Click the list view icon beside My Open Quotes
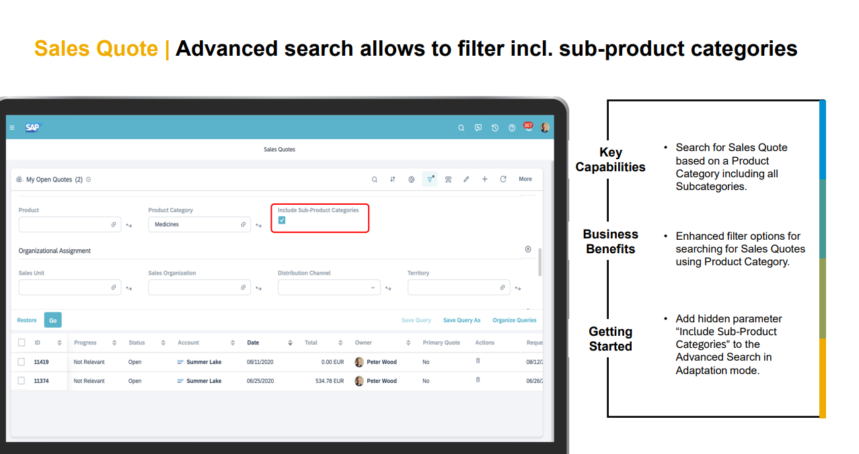Image resolution: width=859 pixels, height=454 pixels. [x=20, y=180]
